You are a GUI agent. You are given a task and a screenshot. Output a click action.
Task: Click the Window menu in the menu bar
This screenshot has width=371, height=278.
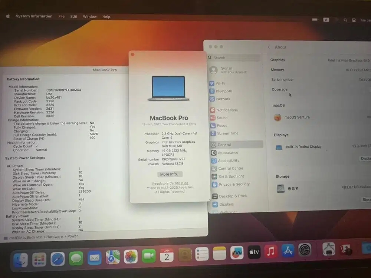[89, 17]
